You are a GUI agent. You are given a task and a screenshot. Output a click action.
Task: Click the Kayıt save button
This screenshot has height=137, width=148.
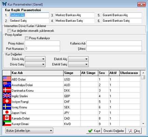point(94,131)
